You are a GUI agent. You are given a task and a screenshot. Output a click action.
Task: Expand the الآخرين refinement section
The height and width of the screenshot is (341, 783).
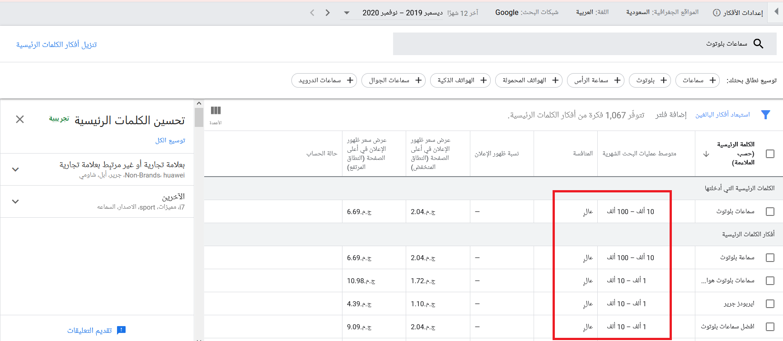(x=15, y=201)
